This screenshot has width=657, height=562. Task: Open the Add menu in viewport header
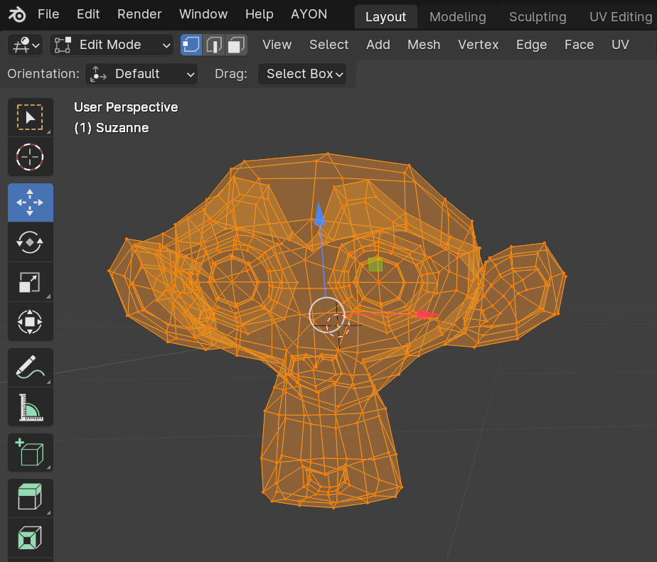pos(378,45)
